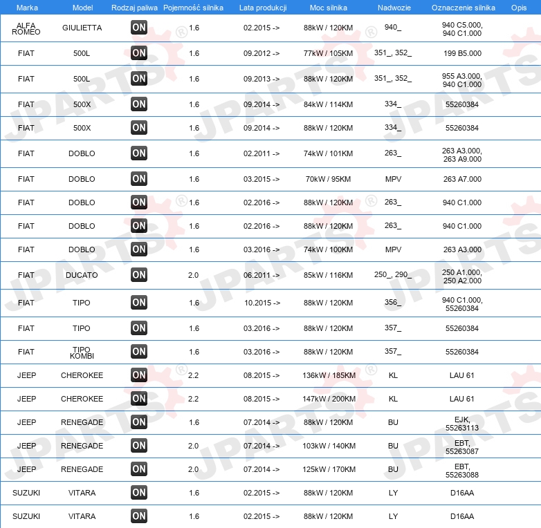Click the ON icon in Renegade 88kW row
Screen dimensions: 541x528
[139, 422]
